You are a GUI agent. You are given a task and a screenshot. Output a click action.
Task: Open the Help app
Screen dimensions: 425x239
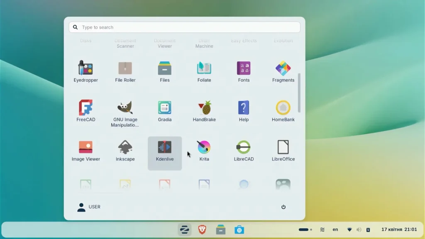[244, 111]
